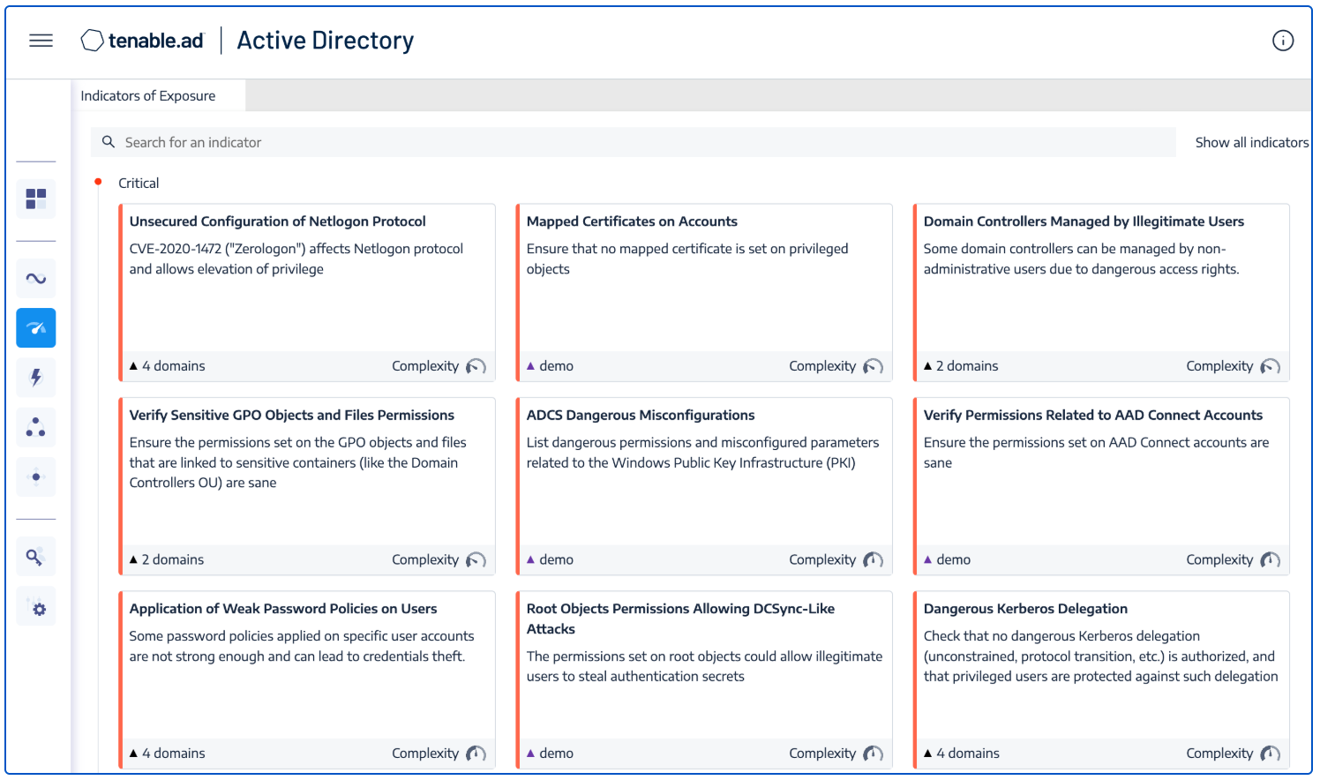1320x780 pixels.
Task: Expand 2 domains on Domain Controllers Managed card
Action: pyautogui.click(x=961, y=366)
